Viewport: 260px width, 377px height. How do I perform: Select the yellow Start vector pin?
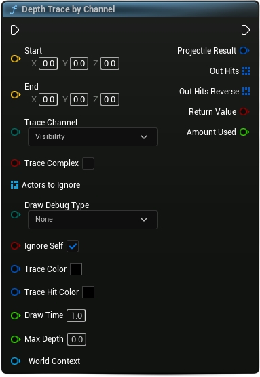tap(16, 59)
